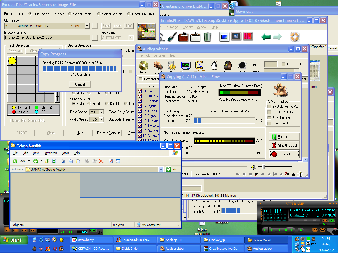Viewport: 338px width, 253px height.
Task: Open the Audio Speed MAX dropdown
Action: coord(101,119)
